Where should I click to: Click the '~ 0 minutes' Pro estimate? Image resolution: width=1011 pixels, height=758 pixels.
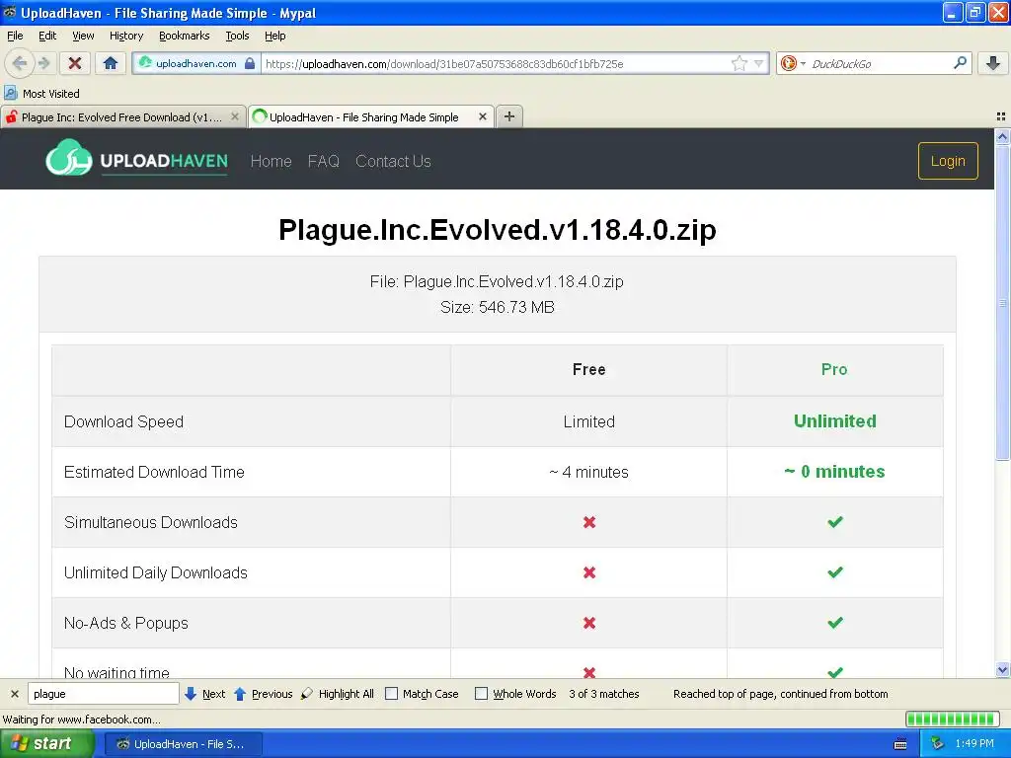[x=834, y=472]
